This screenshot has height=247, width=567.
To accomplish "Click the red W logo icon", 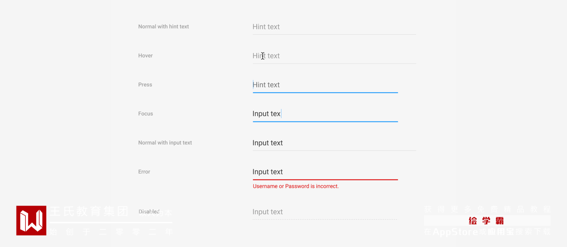I will pos(31,220).
